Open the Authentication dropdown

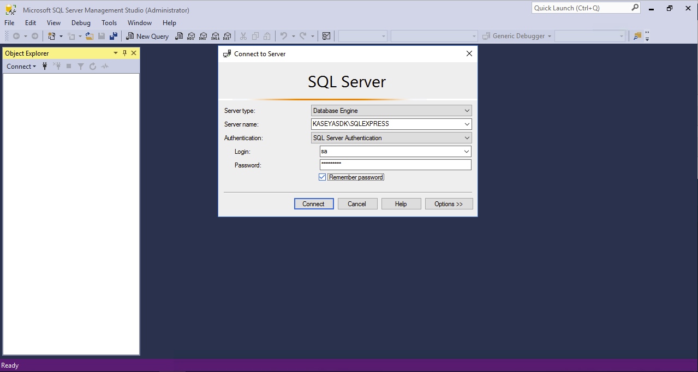pos(467,138)
